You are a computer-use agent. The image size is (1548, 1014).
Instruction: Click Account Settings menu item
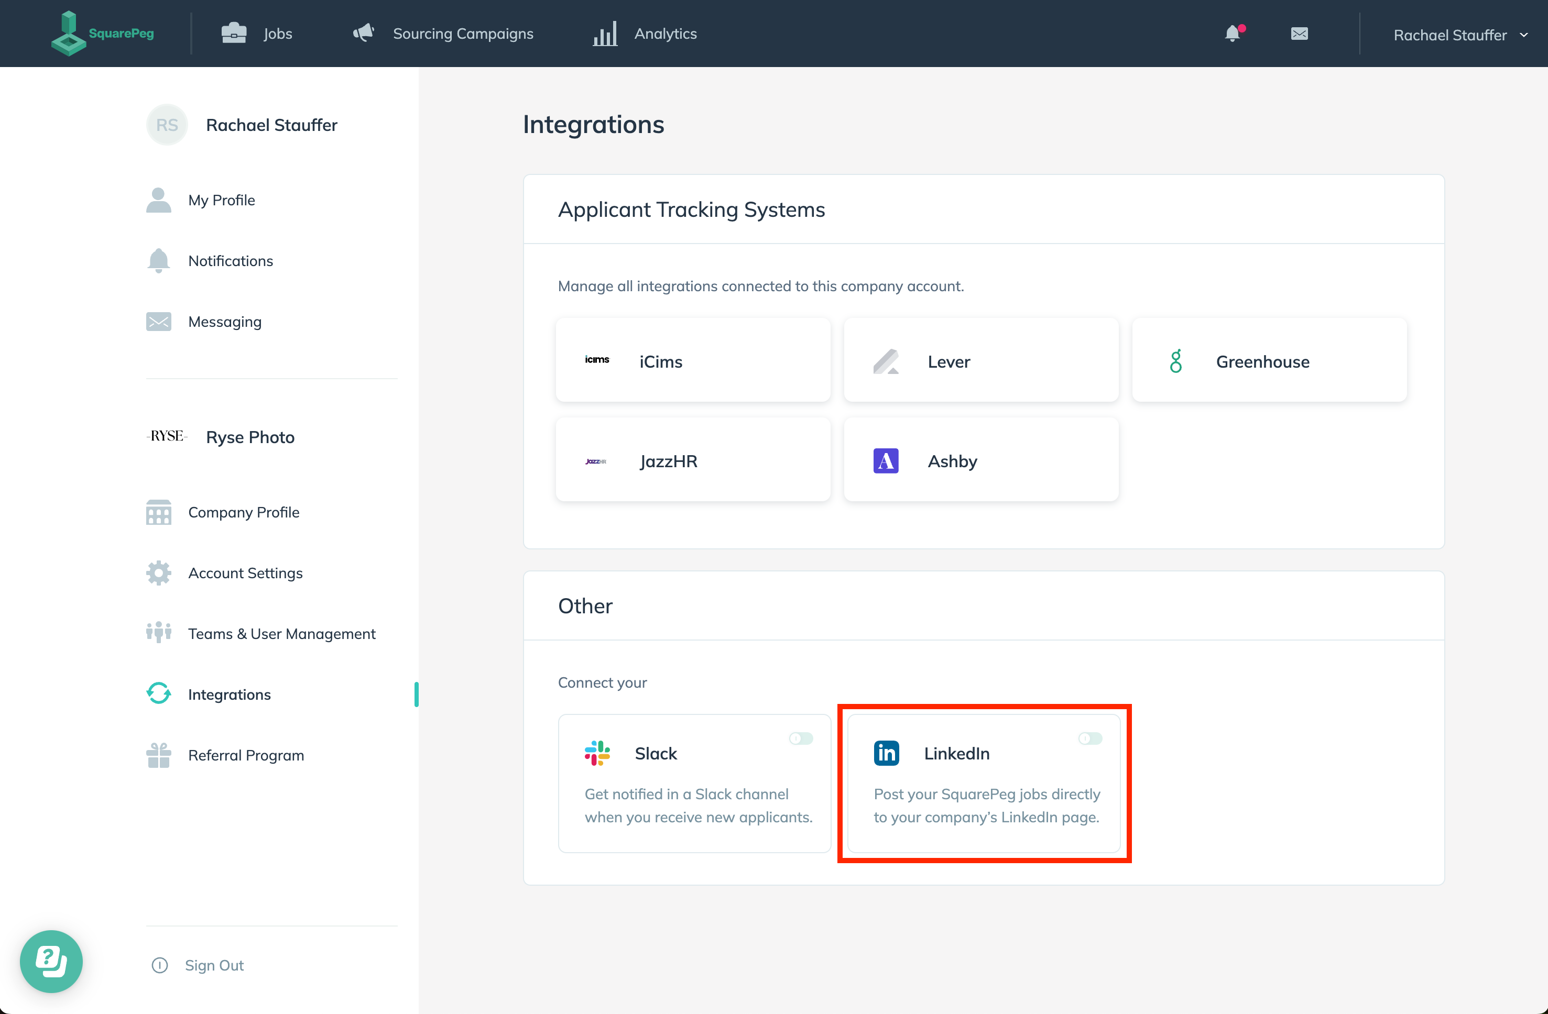(245, 572)
